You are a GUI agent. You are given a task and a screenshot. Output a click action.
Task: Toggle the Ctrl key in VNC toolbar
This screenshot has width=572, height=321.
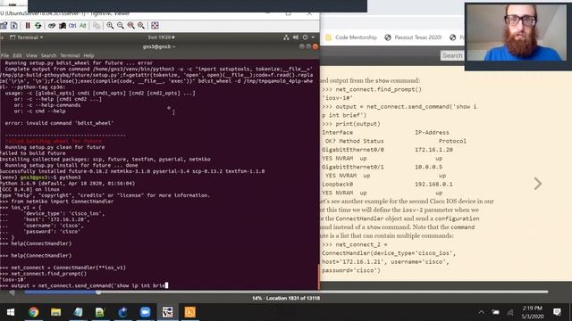72,26
